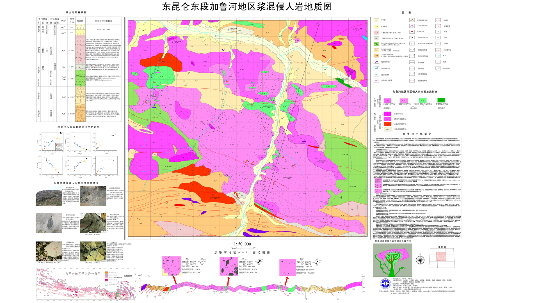This screenshot has height=303, width=539.
Task: Click the 1:50 000 scale label
Action: [243, 244]
